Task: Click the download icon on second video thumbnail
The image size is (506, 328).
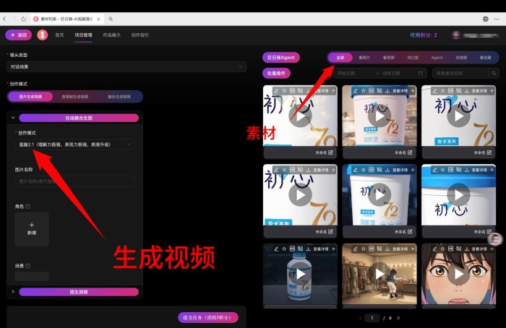Action: (387, 91)
